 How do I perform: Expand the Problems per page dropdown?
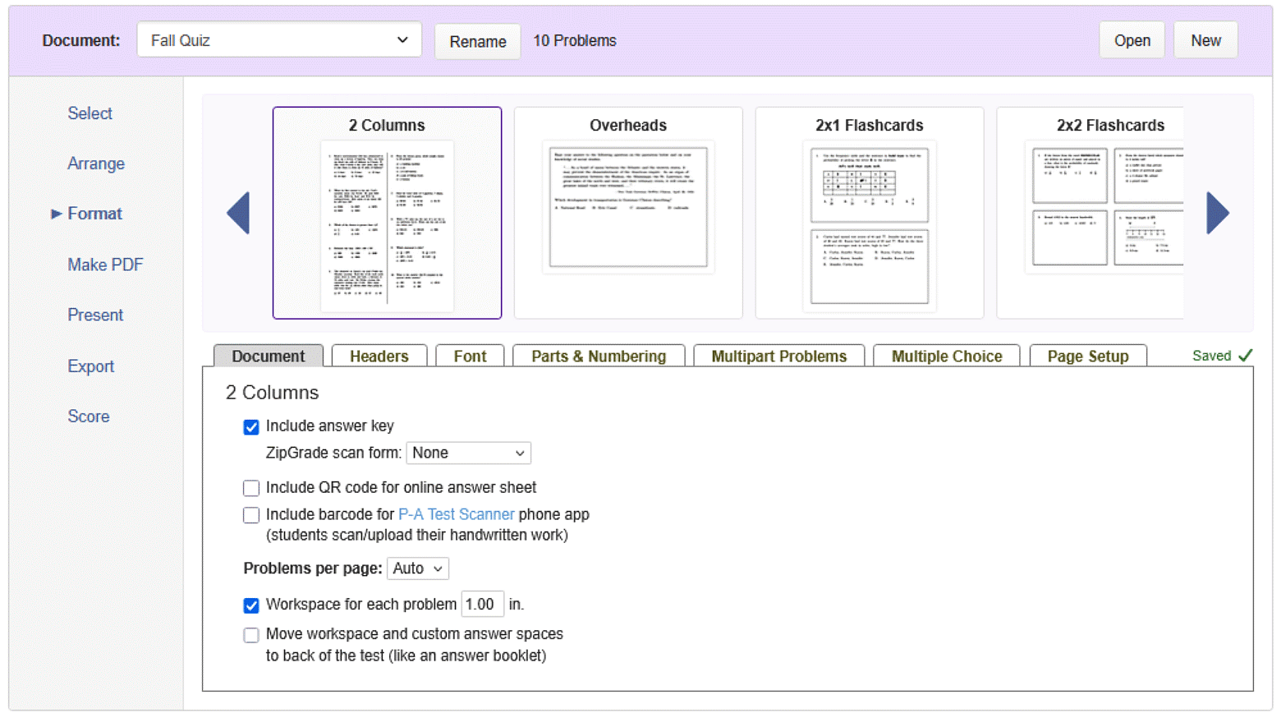point(417,568)
